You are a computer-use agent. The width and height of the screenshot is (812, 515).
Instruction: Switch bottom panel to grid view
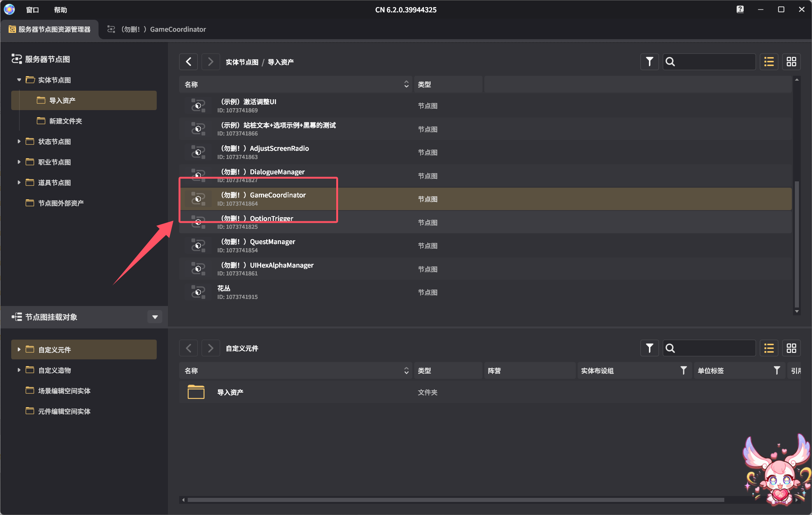[791, 348]
